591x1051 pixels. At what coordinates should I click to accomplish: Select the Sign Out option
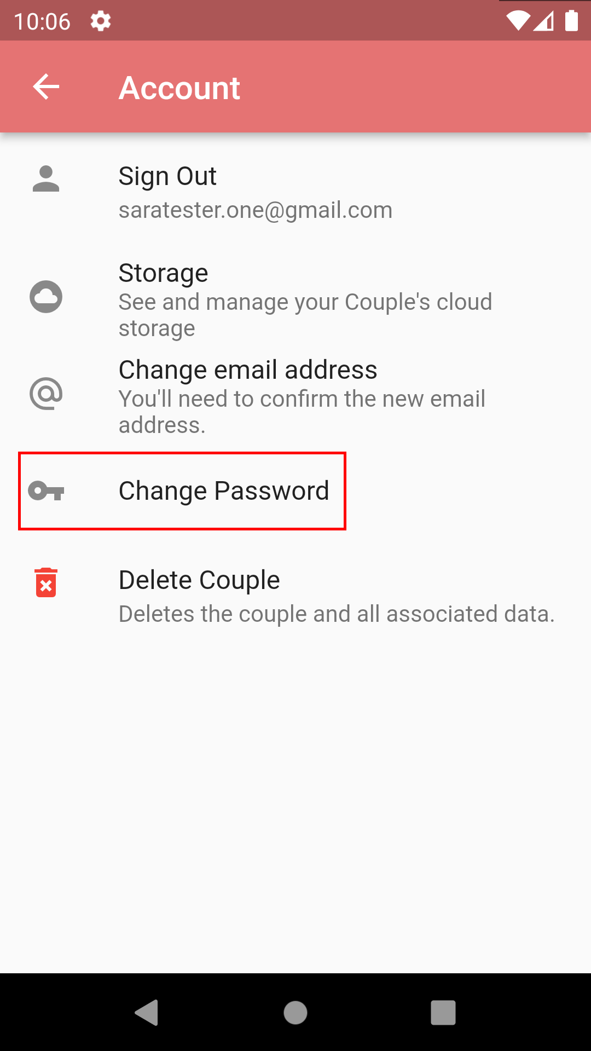167,176
